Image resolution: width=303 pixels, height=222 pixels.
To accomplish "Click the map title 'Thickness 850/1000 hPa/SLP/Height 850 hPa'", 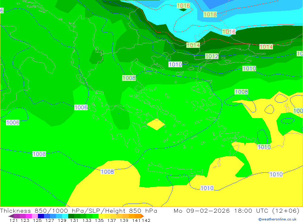I will pos(78,210).
